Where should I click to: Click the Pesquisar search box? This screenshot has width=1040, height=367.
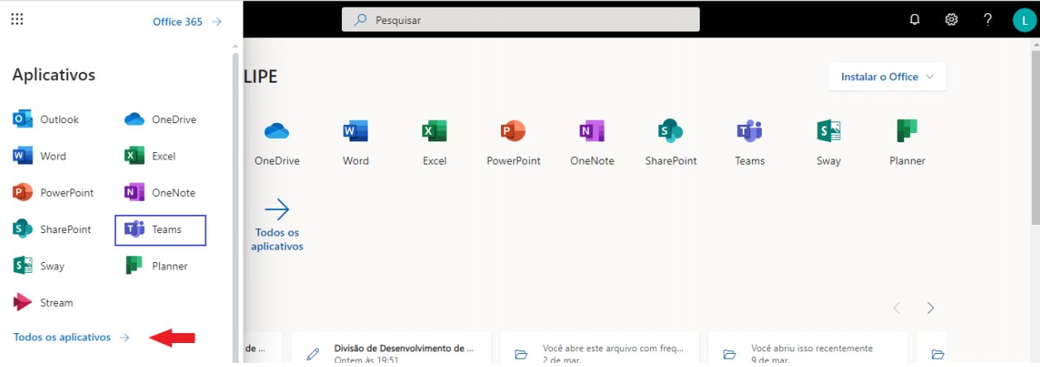tap(521, 20)
